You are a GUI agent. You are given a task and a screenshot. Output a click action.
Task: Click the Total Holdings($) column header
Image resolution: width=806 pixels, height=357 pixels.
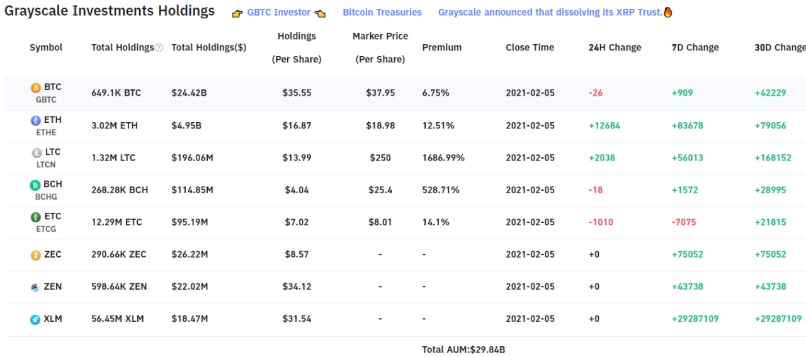coord(209,47)
